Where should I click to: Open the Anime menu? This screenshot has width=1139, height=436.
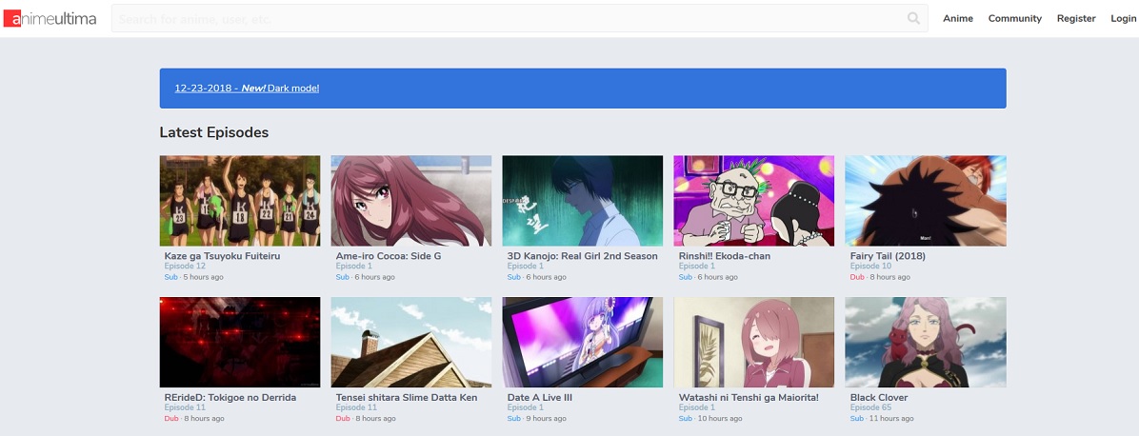point(957,19)
